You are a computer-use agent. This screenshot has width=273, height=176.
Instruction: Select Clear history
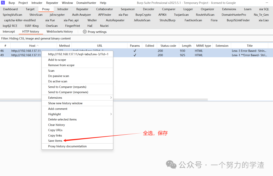(x=77, y=125)
